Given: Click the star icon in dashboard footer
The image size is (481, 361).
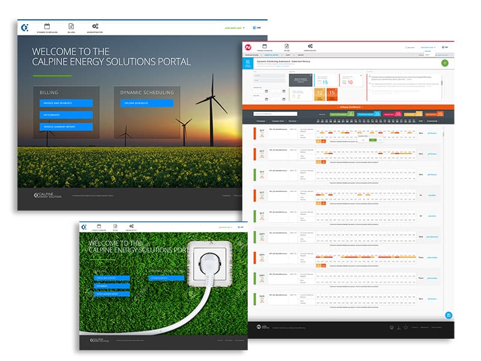Looking at the screenshot, I should pyautogui.click(x=406, y=327).
